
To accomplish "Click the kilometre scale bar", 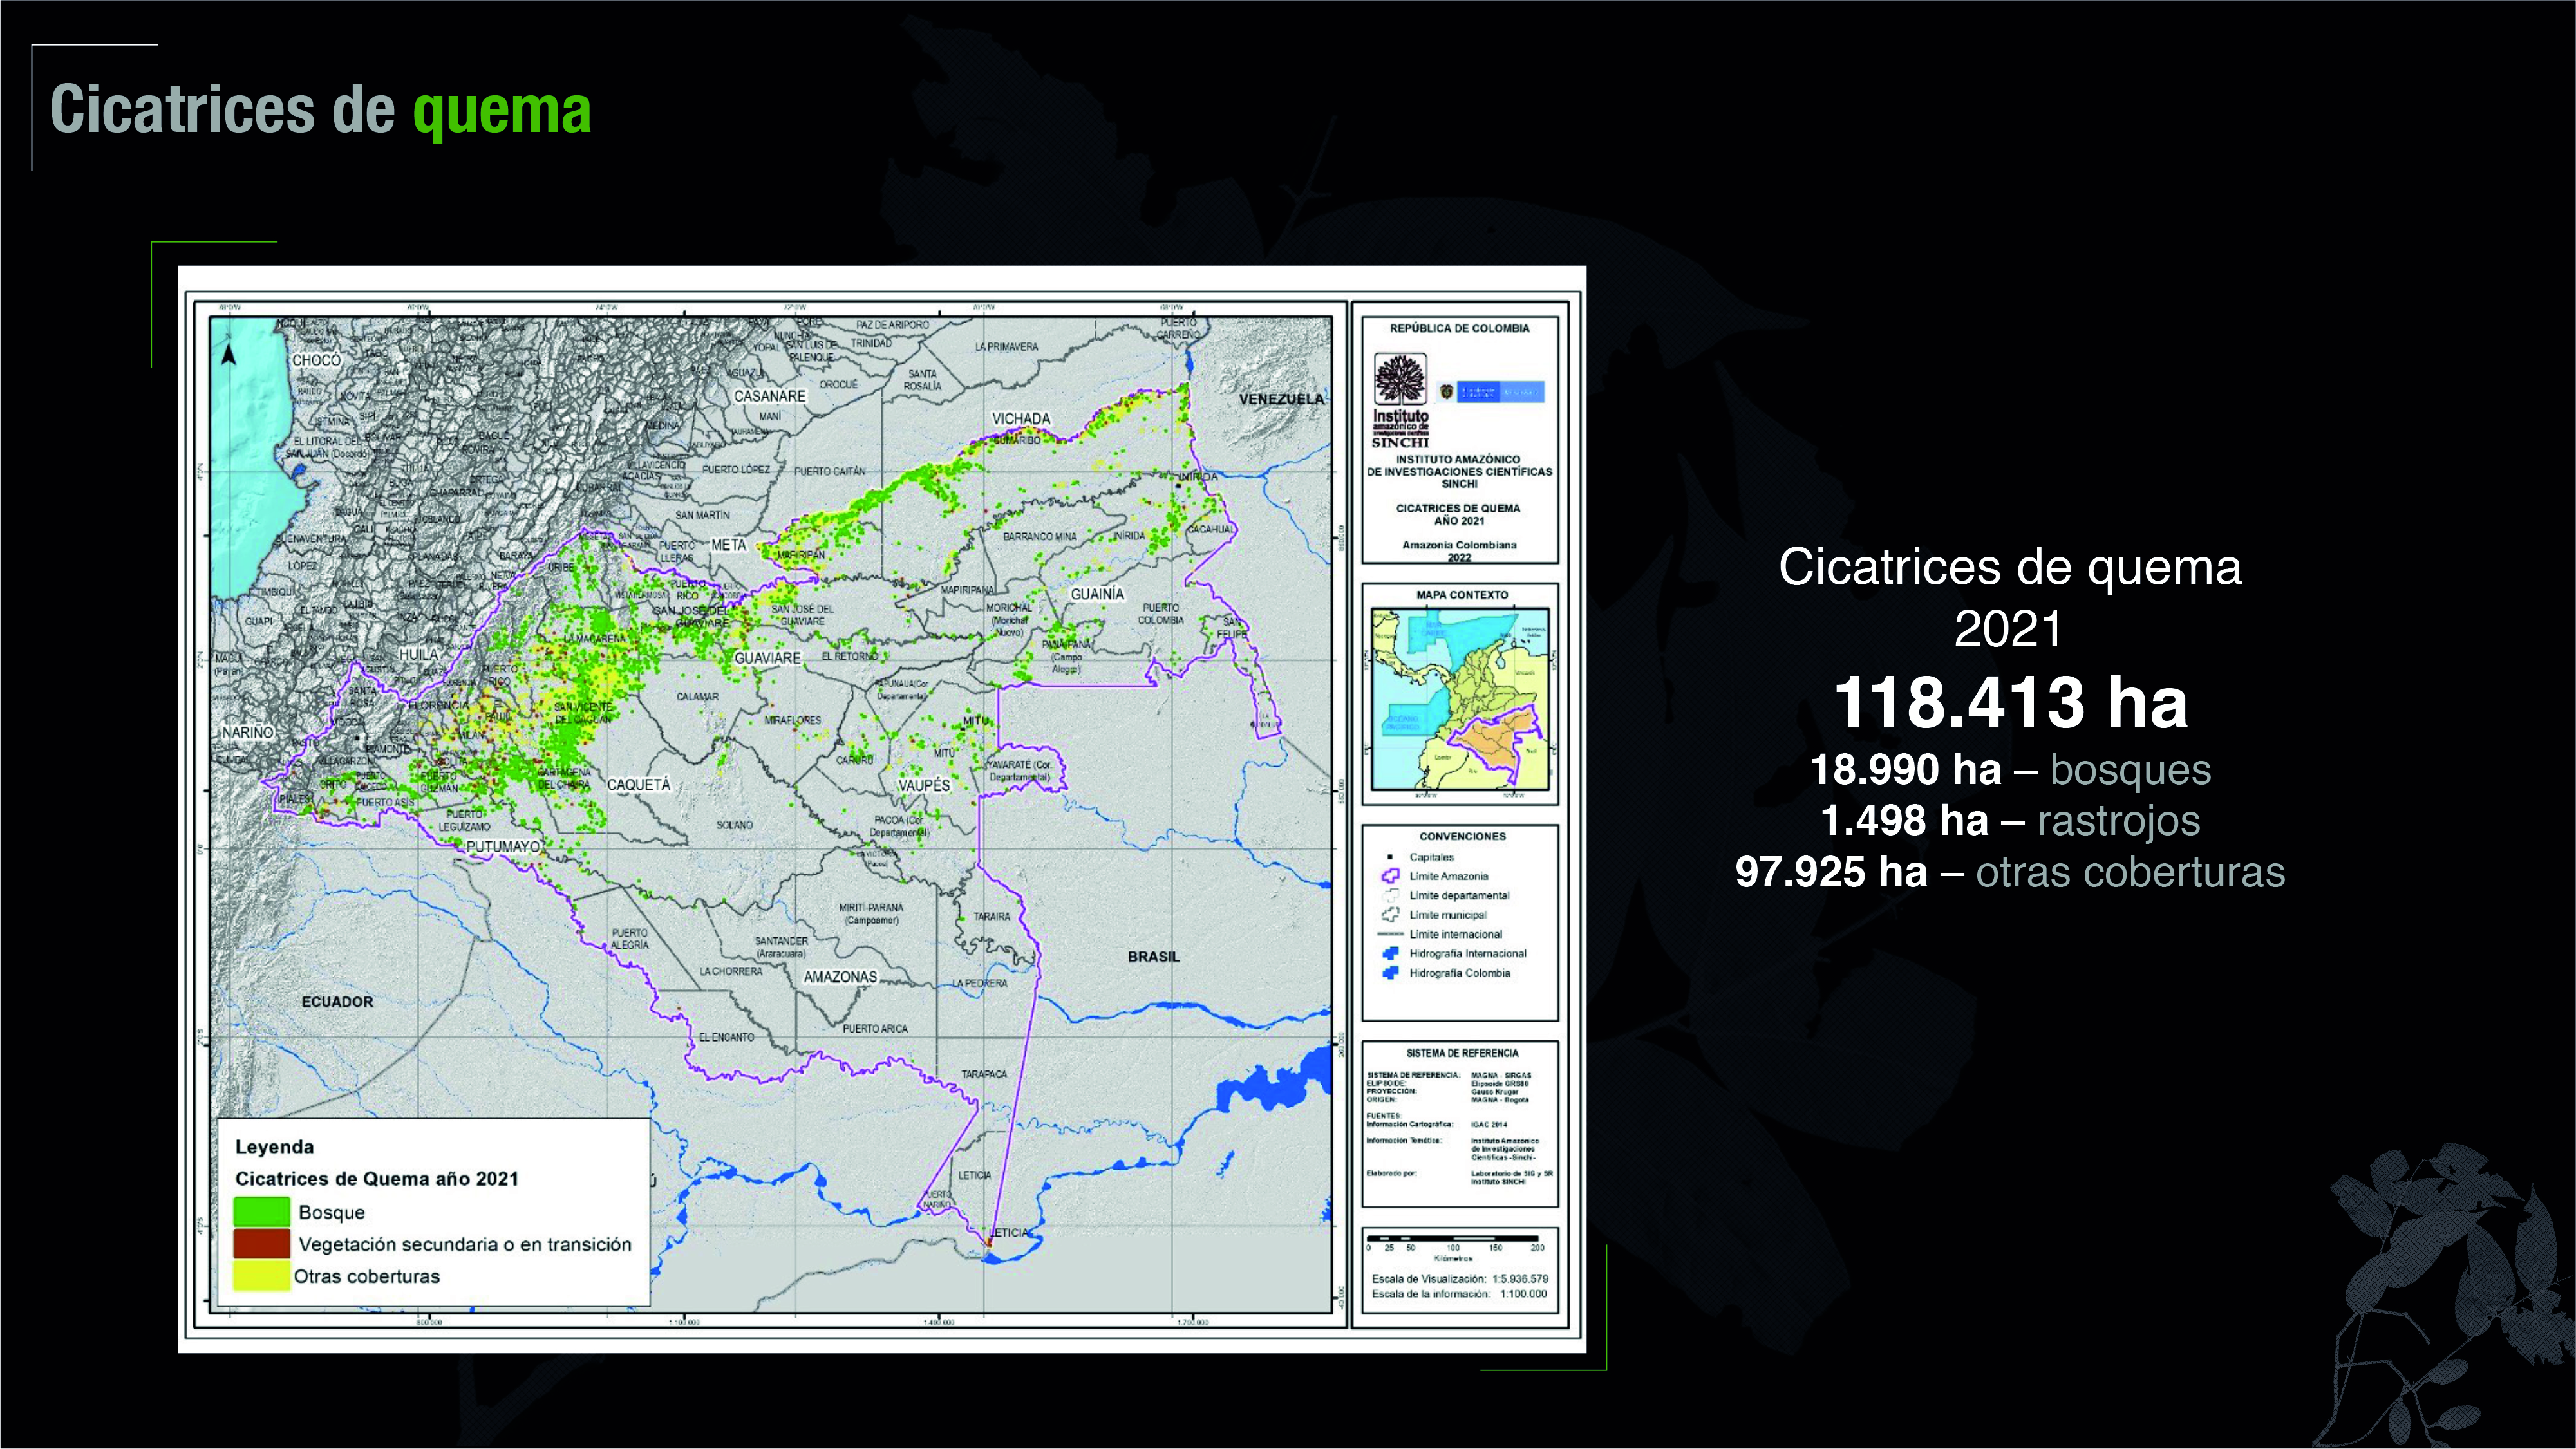I will tap(1453, 1239).
